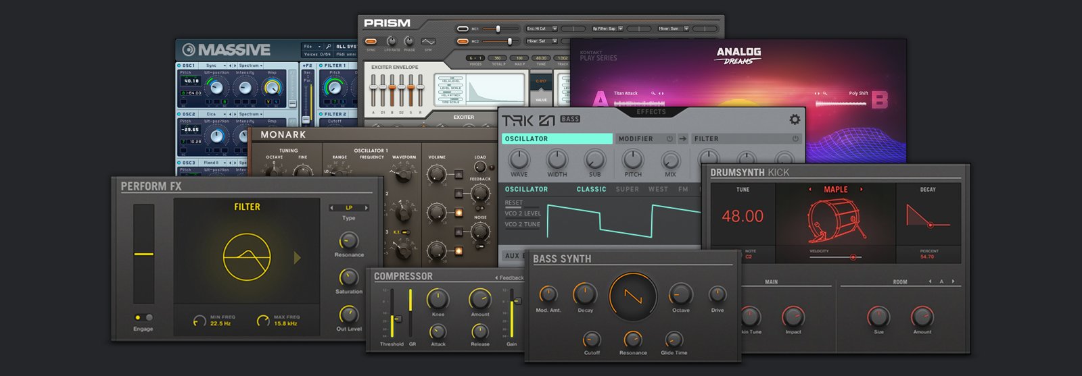
Task: Click the yellow play arrow beside filter
Action: [297, 257]
